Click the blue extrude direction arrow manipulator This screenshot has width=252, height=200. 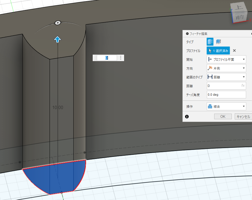click(57, 39)
